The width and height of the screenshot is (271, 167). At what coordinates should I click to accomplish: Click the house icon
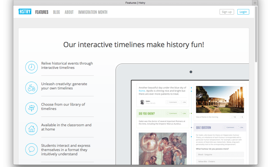[x=31, y=129]
